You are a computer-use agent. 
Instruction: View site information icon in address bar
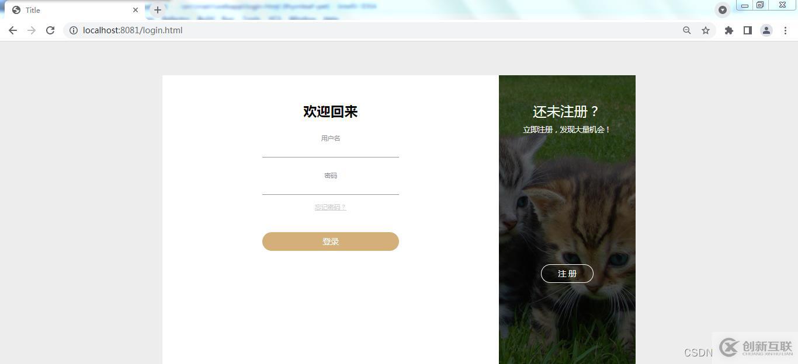74,30
